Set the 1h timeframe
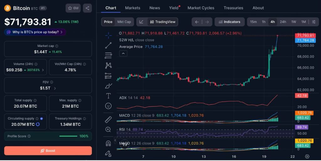This screenshot has height=161, width=321. [264, 22]
